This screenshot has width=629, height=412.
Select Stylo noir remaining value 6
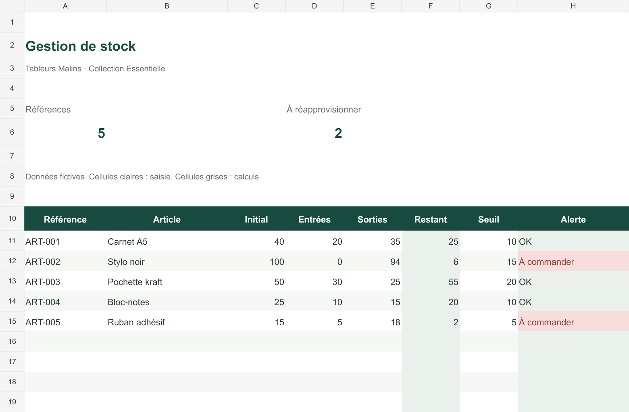tap(431, 261)
